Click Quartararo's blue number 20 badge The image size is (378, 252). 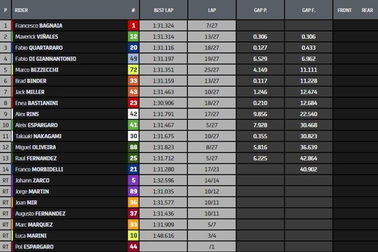tap(133, 48)
